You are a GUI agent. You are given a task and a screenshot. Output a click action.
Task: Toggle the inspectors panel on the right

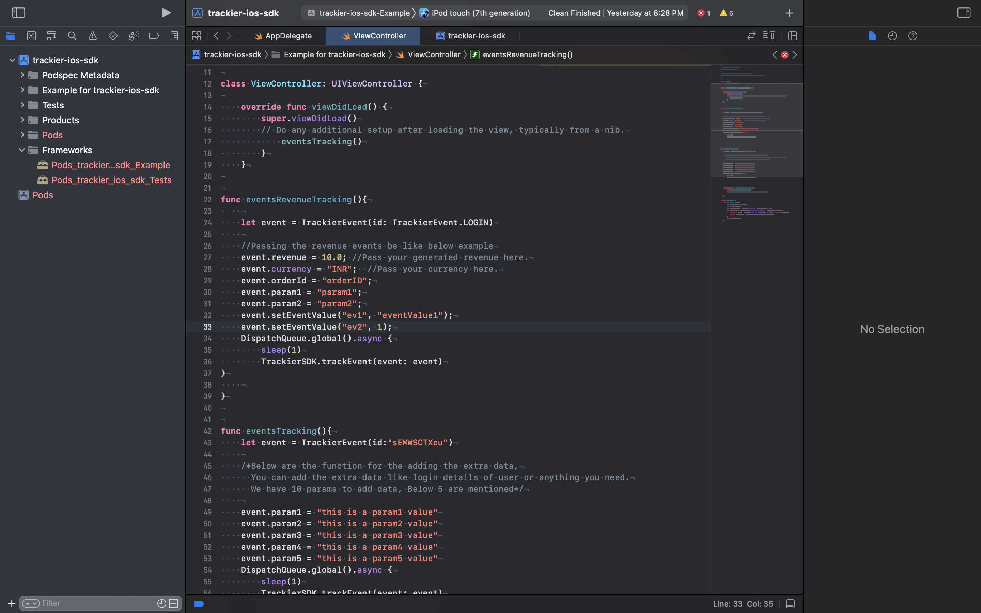964,13
